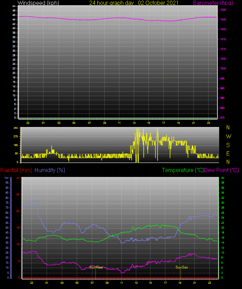This screenshot has height=289, width=242.
Task: Click the 'N' compass label beside 360
Action: point(228,128)
